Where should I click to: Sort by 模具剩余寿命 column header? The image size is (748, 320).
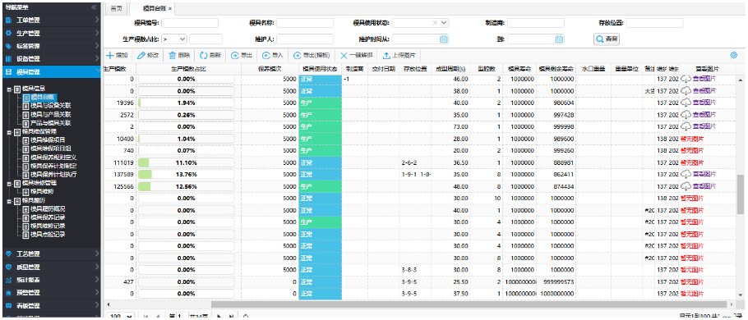coord(556,69)
